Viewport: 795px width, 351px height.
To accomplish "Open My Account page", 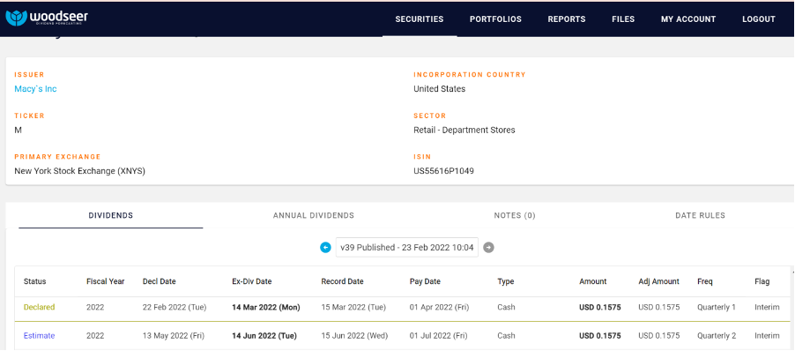I will click(x=688, y=19).
